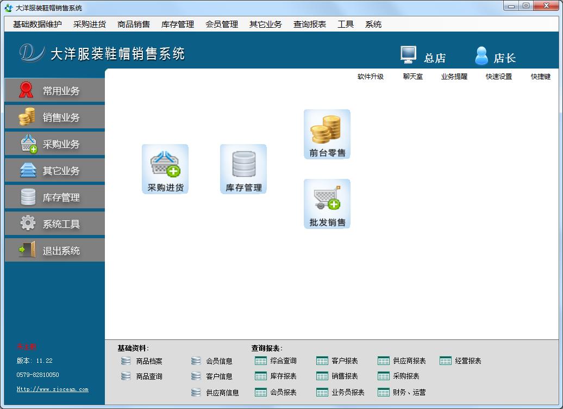
Task: Open the 业务员报表 report
Action: 340,392
